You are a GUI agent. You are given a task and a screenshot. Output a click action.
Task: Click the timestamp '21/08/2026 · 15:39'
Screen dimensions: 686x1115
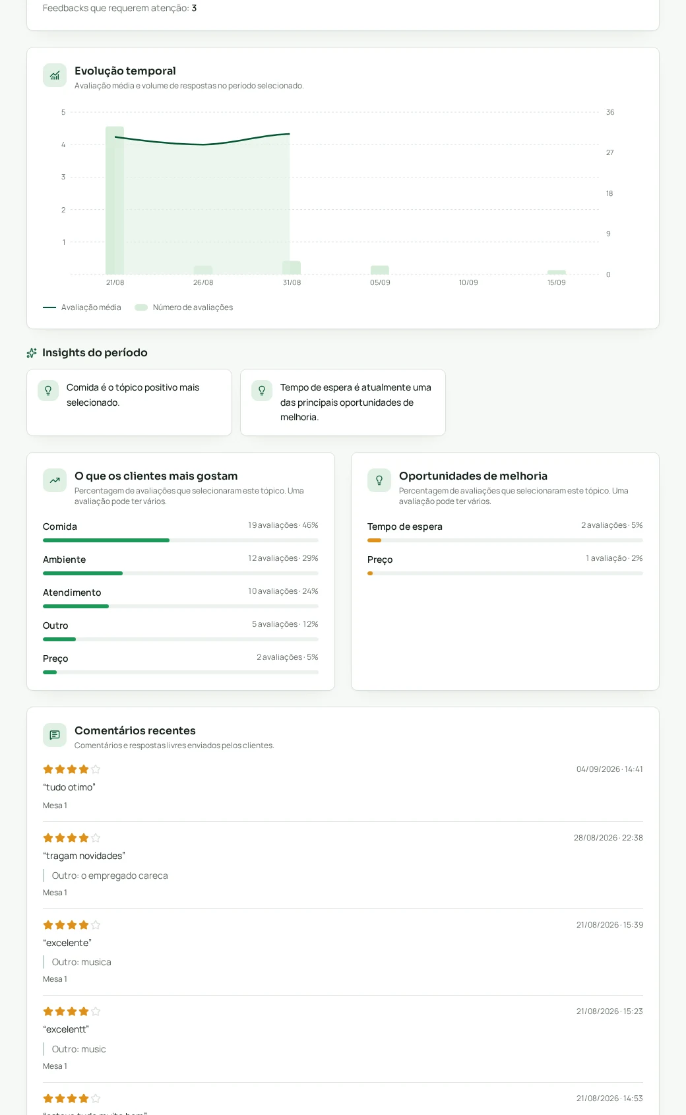tap(609, 925)
